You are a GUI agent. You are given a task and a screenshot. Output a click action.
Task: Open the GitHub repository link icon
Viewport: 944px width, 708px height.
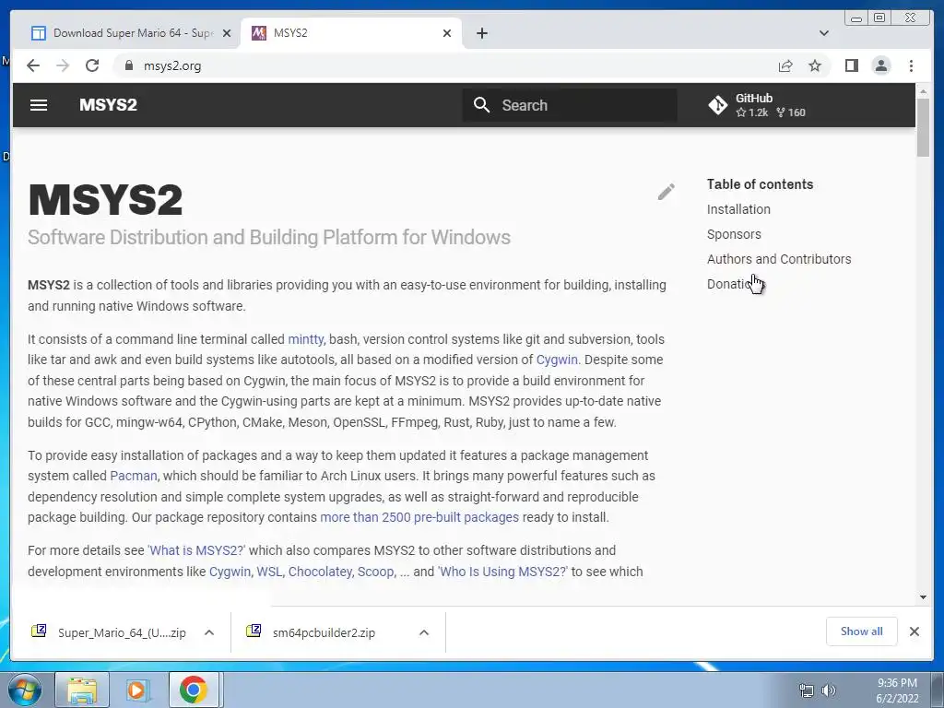click(x=717, y=105)
